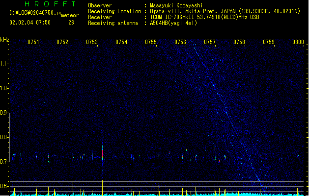Click the 0.9 kHz axis label
309x196 pixels.
tap(4, 112)
